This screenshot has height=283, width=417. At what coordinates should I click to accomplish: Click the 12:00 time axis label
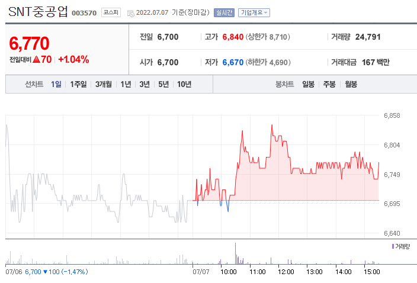tap(286, 272)
